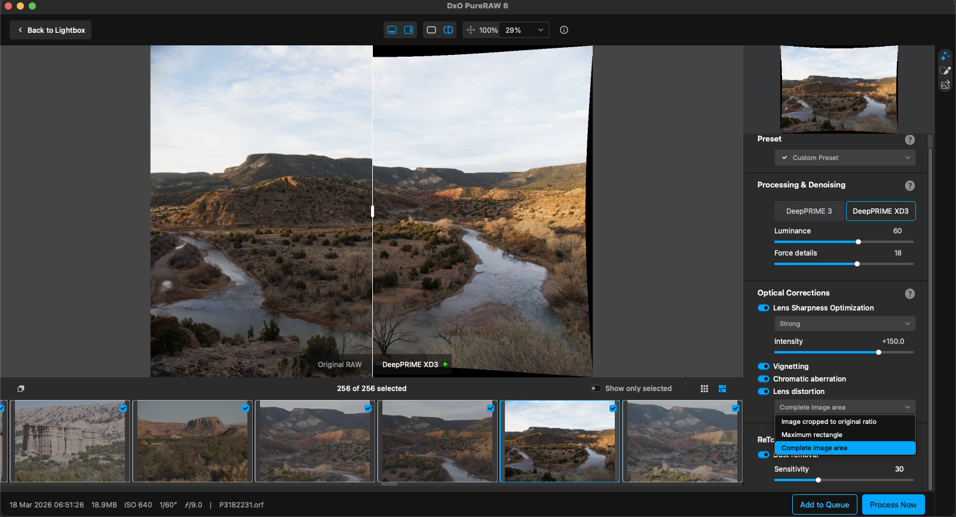Enable Show only selected switch

click(596, 389)
